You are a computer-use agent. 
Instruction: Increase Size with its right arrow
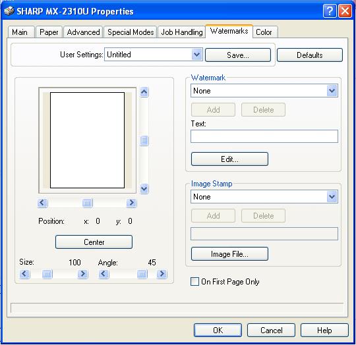pyautogui.click(x=82, y=274)
